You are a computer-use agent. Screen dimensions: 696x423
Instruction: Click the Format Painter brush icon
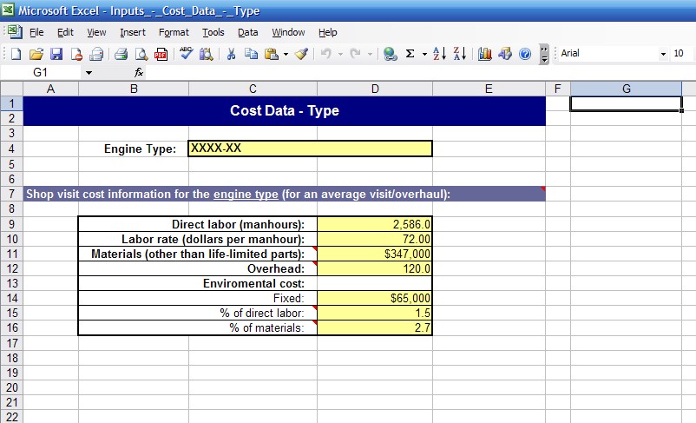(x=301, y=54)
